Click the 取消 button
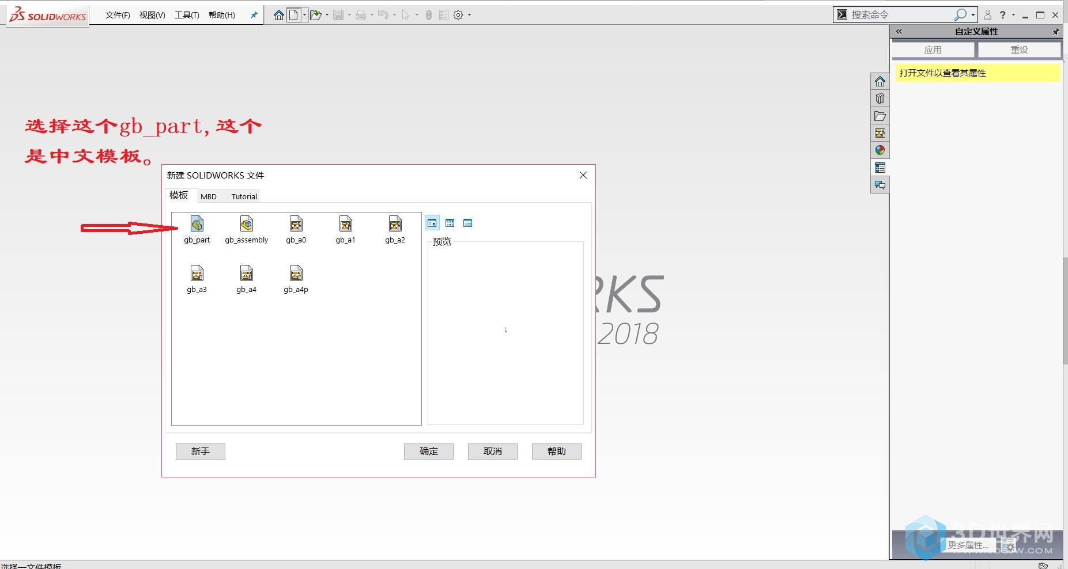Viewport: 1068px width, 569px height. click(x=493, y=451)
